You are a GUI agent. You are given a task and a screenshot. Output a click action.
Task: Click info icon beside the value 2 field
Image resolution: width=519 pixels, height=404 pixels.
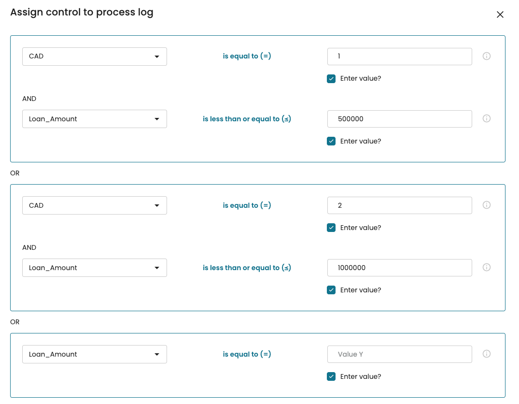tap(487, 205)
